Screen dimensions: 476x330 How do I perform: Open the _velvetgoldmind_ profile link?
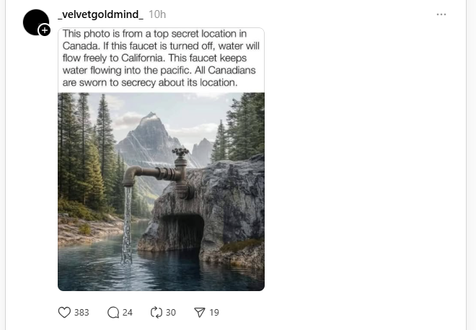click(100, 14)
